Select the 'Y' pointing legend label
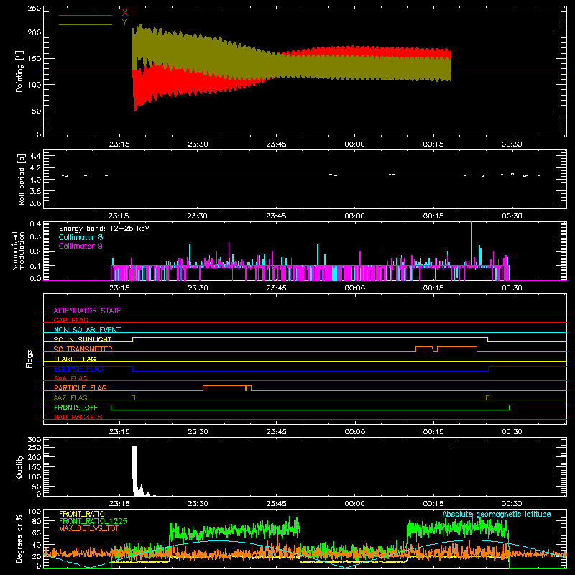The image size is (575, 575). [x=124, y=22]
